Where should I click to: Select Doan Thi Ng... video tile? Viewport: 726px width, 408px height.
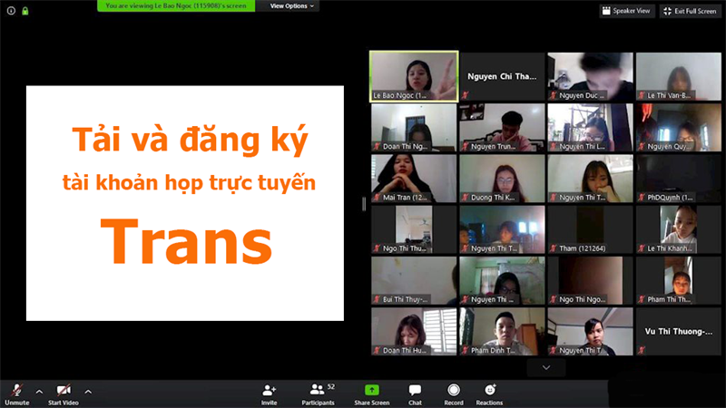414,127
